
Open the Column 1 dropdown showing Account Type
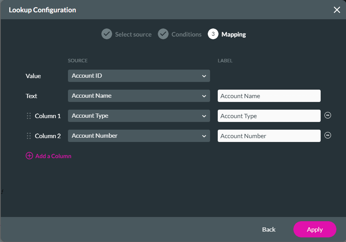tap(139, 115)
